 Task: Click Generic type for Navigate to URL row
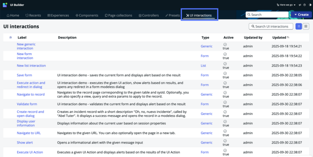click(207, 133)
